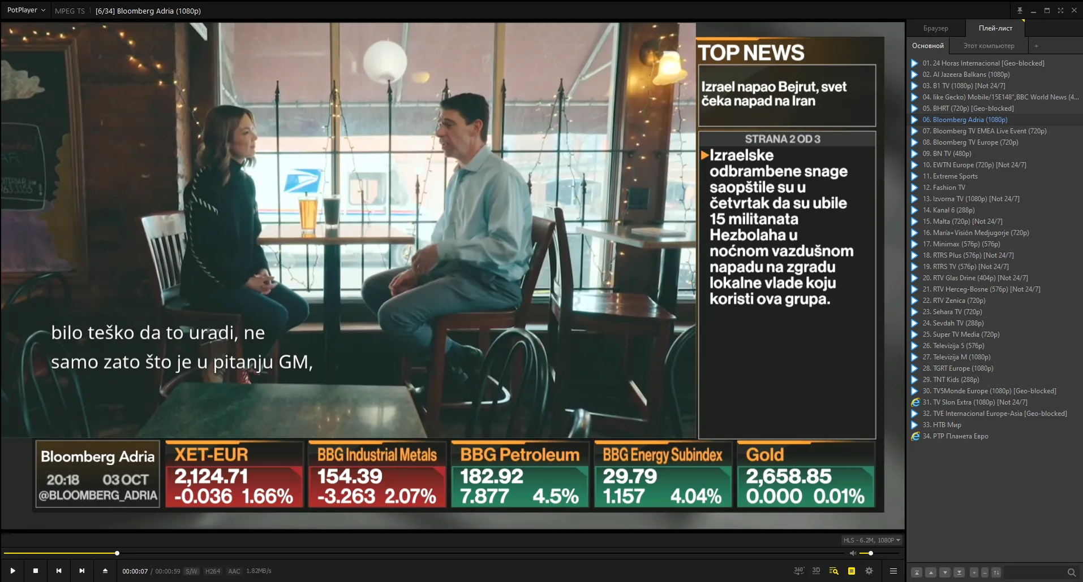Viewport: 1083px width, 582px height.
Task: Click the MPEG TS format label
Action: (x=70, y=11)
